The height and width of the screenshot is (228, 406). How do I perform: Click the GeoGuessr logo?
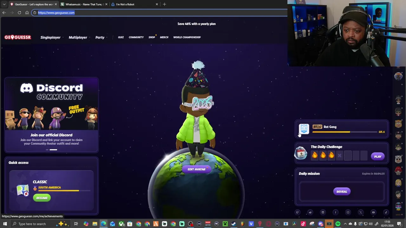(17, 37)
